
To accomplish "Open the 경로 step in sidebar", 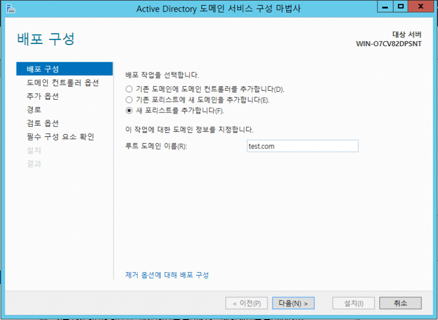I will point(34,110).
